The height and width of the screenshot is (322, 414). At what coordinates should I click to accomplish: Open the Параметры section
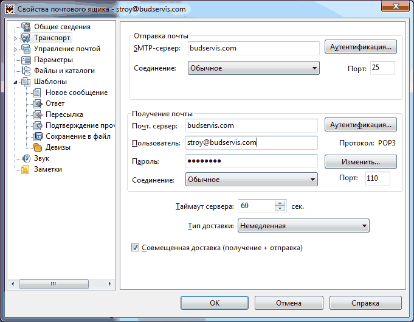tap(53, 60)
